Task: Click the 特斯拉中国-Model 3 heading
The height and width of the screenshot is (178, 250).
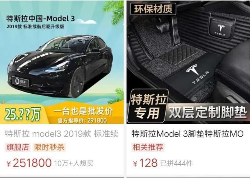Action: [41, 19]
